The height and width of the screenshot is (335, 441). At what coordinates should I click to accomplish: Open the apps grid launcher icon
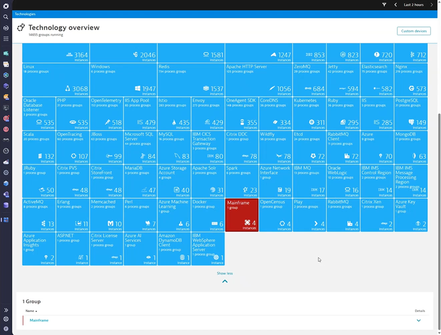(x=6, y=39)
